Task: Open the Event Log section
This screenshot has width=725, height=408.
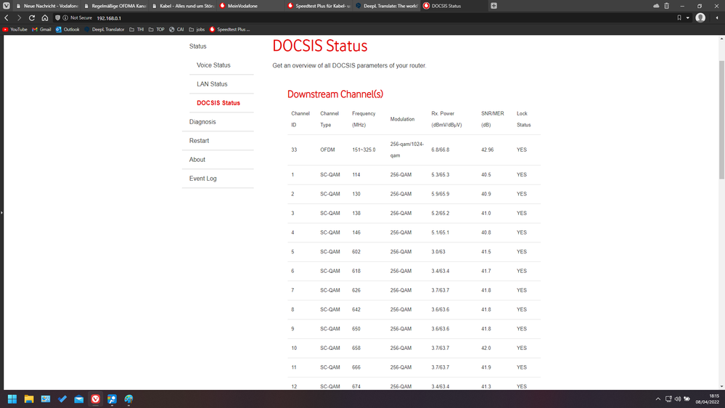Action: pyautogui.click(x=202, y=179)
